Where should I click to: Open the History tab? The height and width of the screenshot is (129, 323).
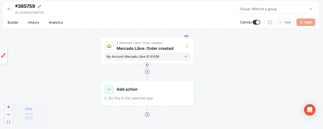tap(34, 23)
